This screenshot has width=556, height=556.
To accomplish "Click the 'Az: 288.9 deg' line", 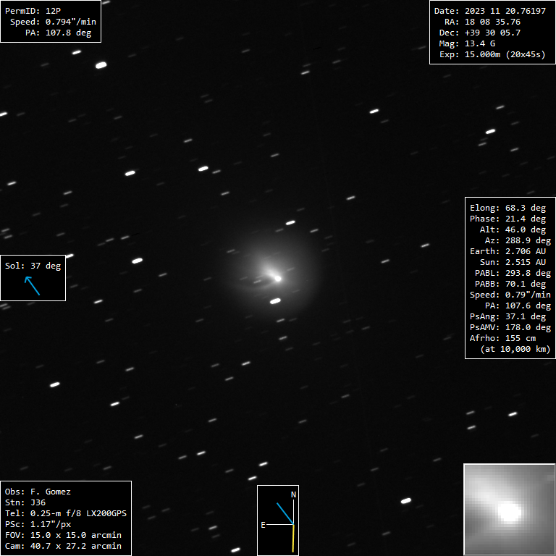I will point(518,241).
